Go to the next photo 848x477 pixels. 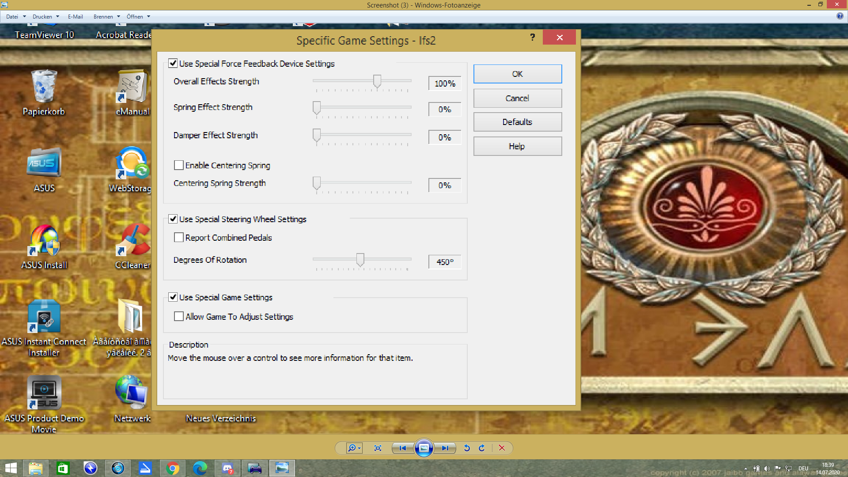click(445, 448)
